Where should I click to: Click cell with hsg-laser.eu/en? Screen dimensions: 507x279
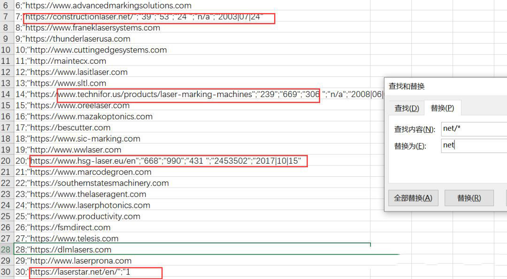192,160
